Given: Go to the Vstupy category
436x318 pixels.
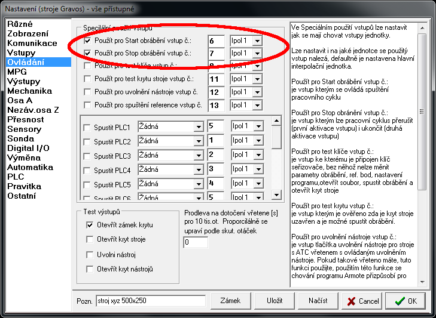Looking at the screenshot, I should [21, 53].
